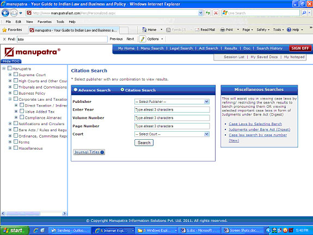Click the Stop loading red X icon

[216, 13]
